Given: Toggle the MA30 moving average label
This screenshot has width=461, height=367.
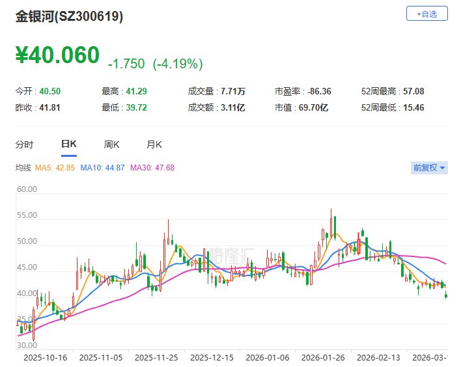Looking at the screenshot, I should click(x=152, y=168).
